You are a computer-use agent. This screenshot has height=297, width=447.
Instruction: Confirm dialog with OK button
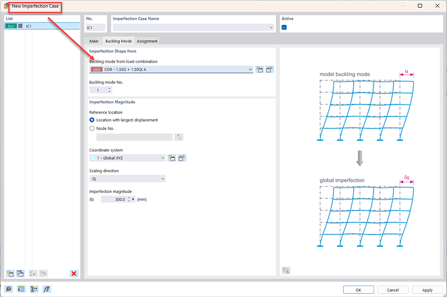point(358,290)
